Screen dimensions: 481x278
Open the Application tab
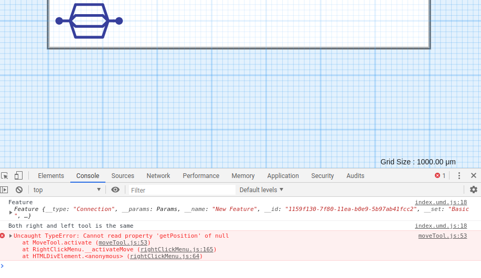coord(283,176)
